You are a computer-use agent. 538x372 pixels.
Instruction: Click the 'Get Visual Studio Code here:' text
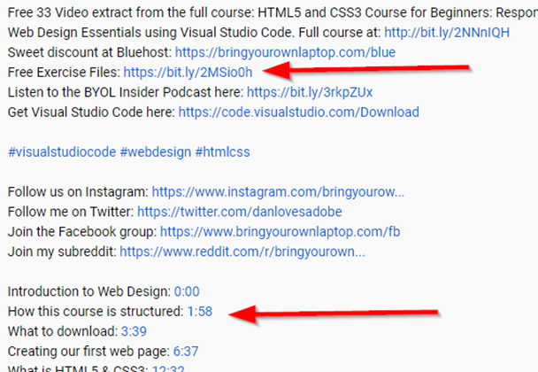pos(92,112)
